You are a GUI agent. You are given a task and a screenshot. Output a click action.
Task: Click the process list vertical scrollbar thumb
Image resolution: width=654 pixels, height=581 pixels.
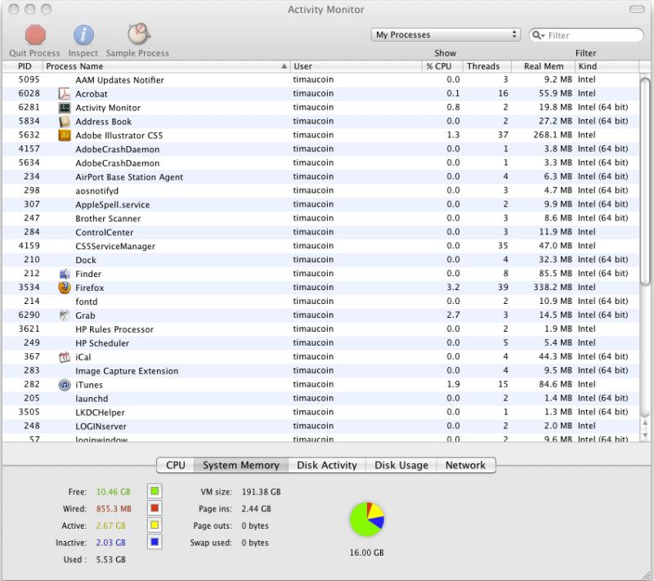click(x=645, y=181)
